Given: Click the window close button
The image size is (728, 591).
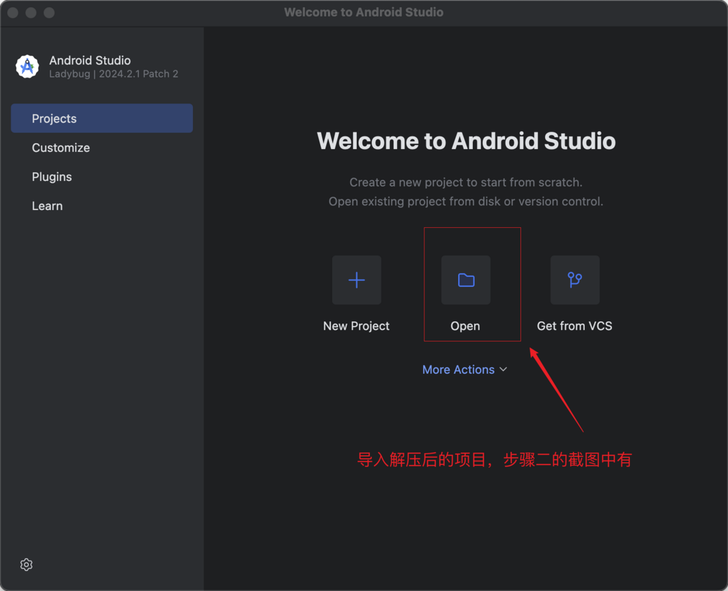Looking at the screenshot, I should (x=13, y=13).
